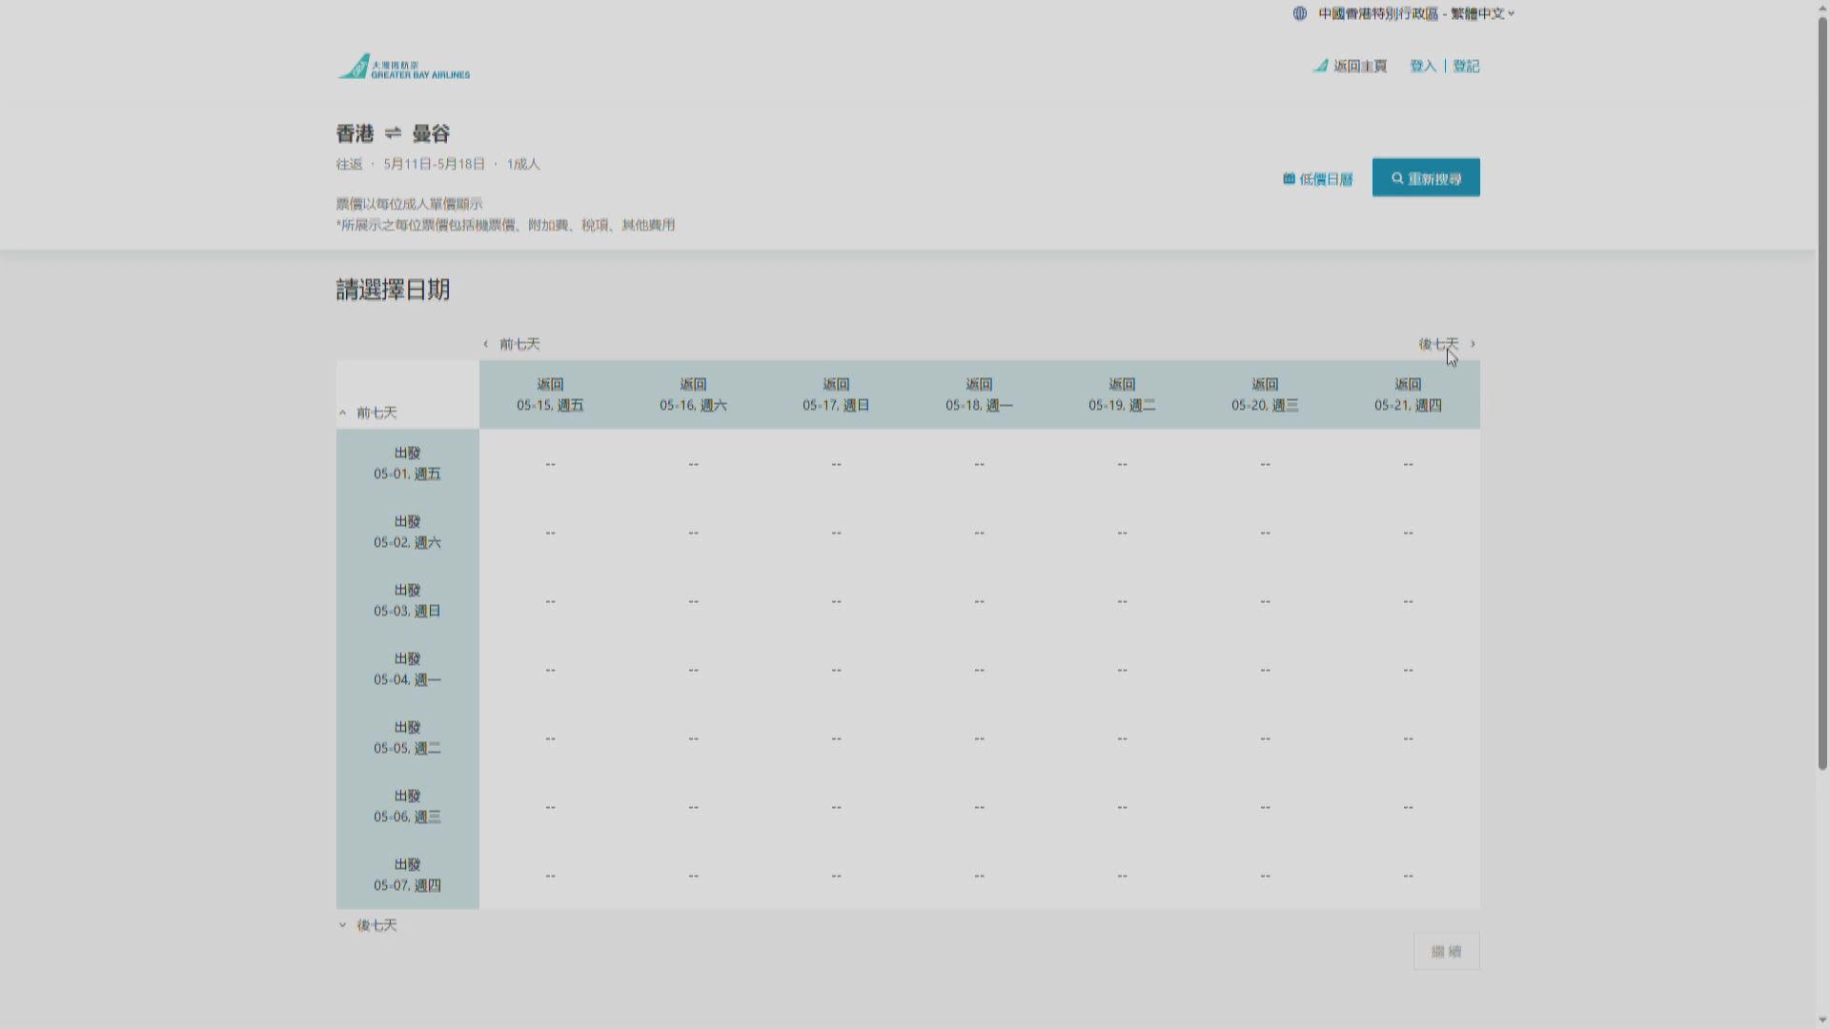The image size is (1830, 1029).
Task: Open the 登入 login link
Action: point(1422,66)
